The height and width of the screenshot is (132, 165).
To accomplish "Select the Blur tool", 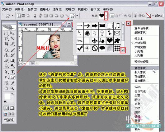I will click(6, 66).
